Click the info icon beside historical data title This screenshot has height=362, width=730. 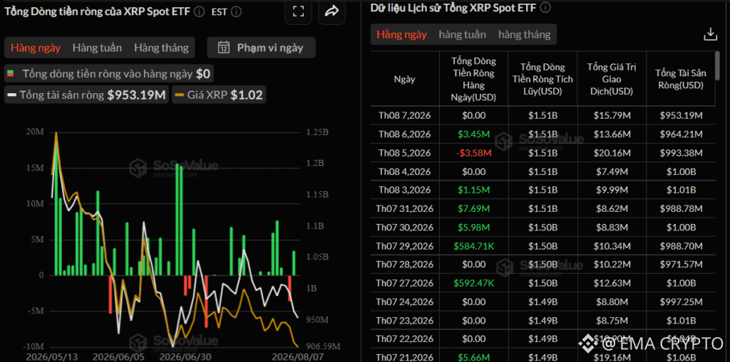[545, 7]
